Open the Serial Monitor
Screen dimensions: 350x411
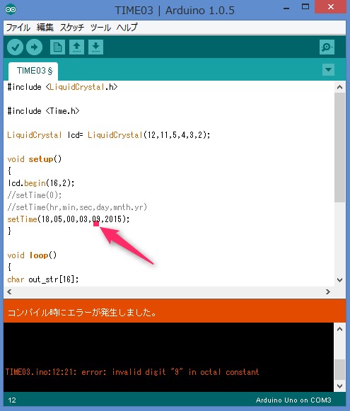coord(327,47)
